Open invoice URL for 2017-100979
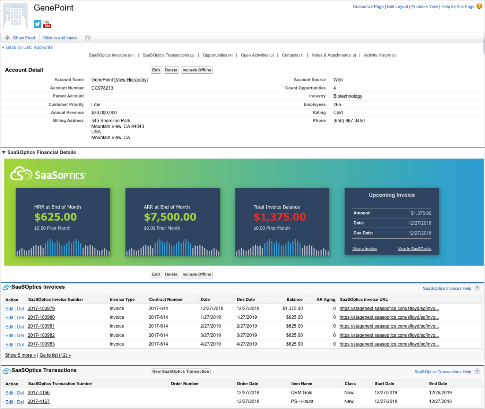 pyautogui.click(x=389, y=308)
